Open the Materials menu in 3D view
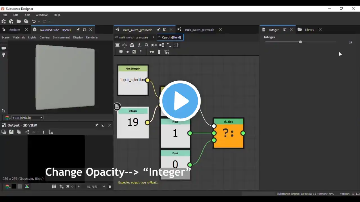 click(19, 37)
